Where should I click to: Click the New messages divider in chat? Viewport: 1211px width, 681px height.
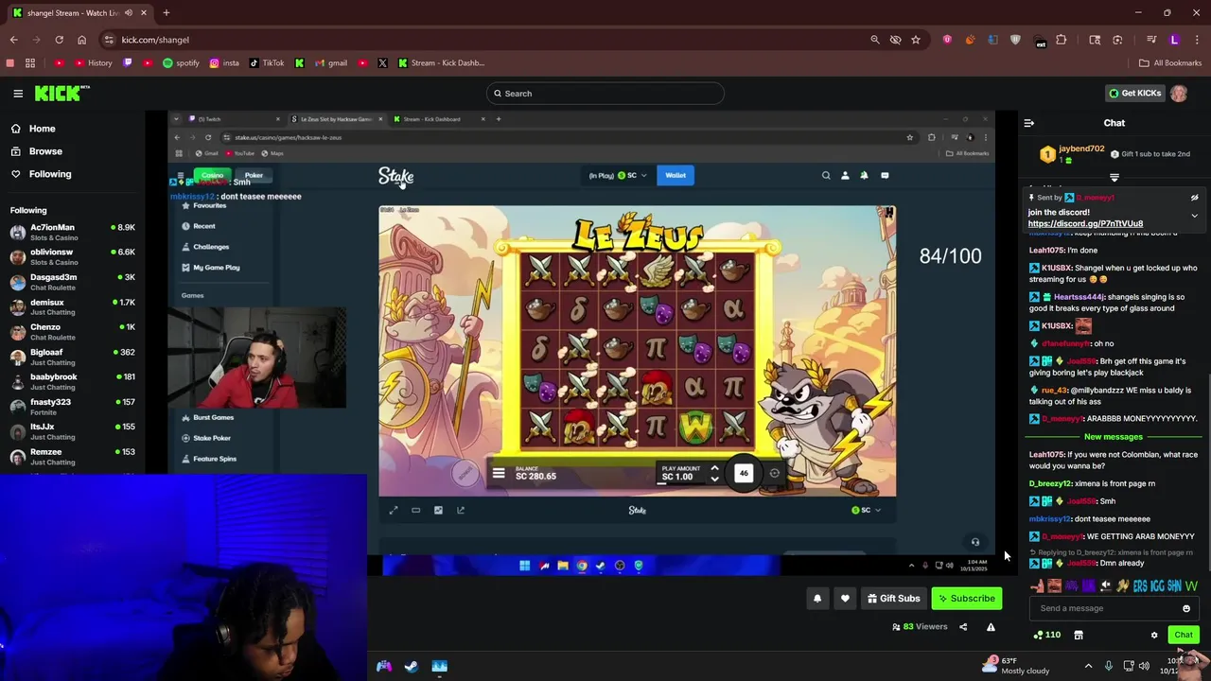(x=1114, y=437)
